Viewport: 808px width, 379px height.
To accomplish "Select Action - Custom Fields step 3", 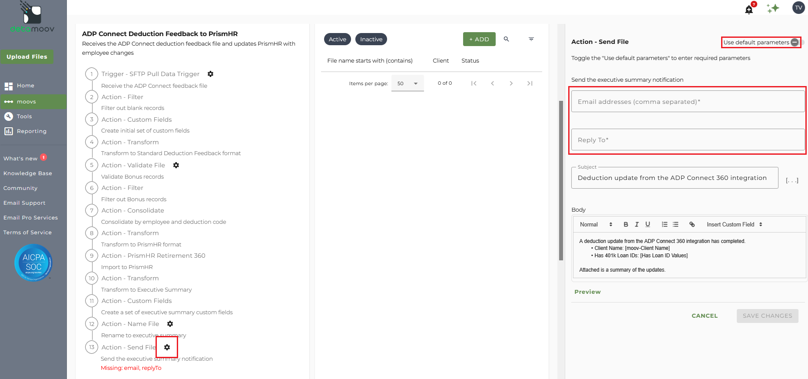I will (x=136, y=120).
